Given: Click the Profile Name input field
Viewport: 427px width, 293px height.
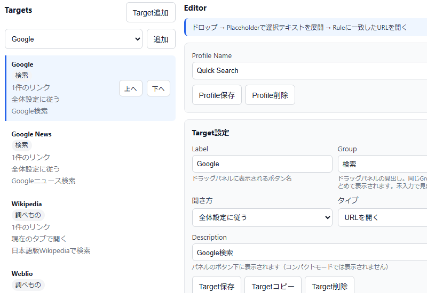Looking at the screenshot, I should point(310,71).
